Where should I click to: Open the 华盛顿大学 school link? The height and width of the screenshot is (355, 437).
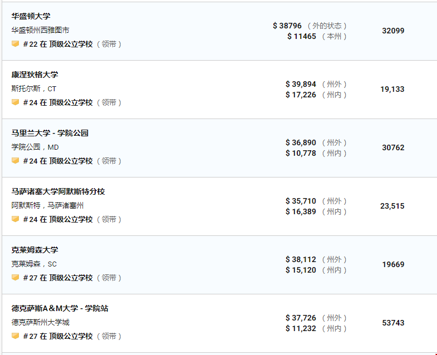pos(31,16)
